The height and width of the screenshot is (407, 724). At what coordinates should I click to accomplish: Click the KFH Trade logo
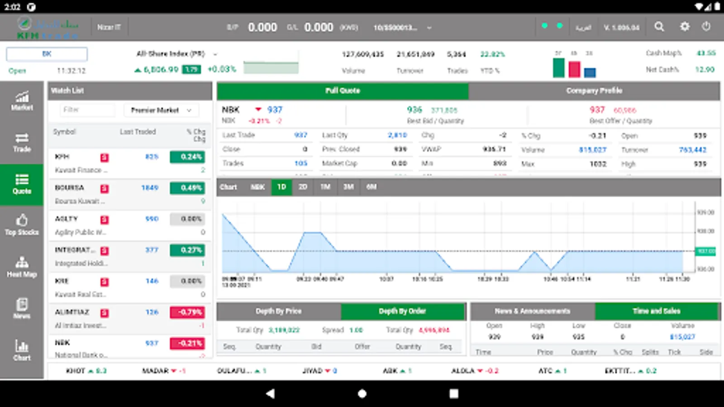pyautogui.click(x=48, y=28)
